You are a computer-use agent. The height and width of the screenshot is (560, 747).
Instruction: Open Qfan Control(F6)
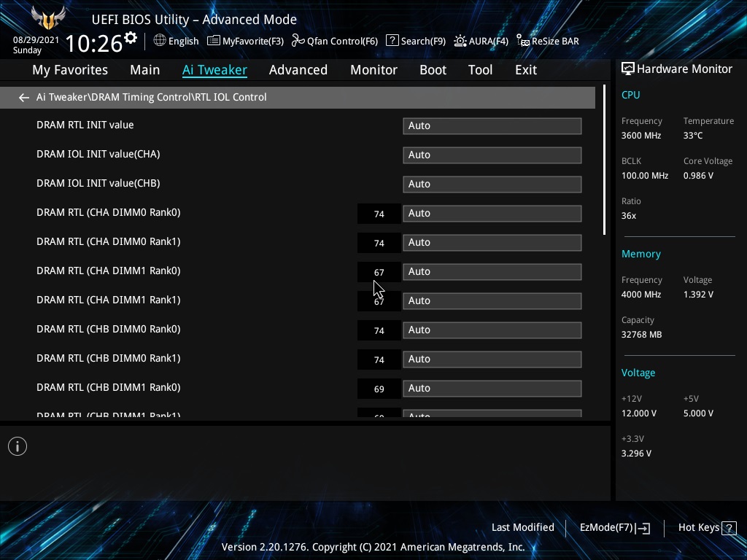click(x=335, y=41)
